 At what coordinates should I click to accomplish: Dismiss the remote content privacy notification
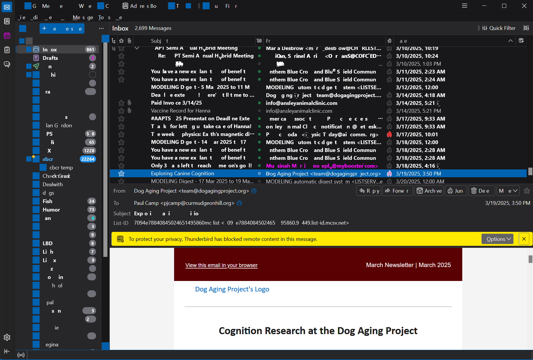point(524,239)
